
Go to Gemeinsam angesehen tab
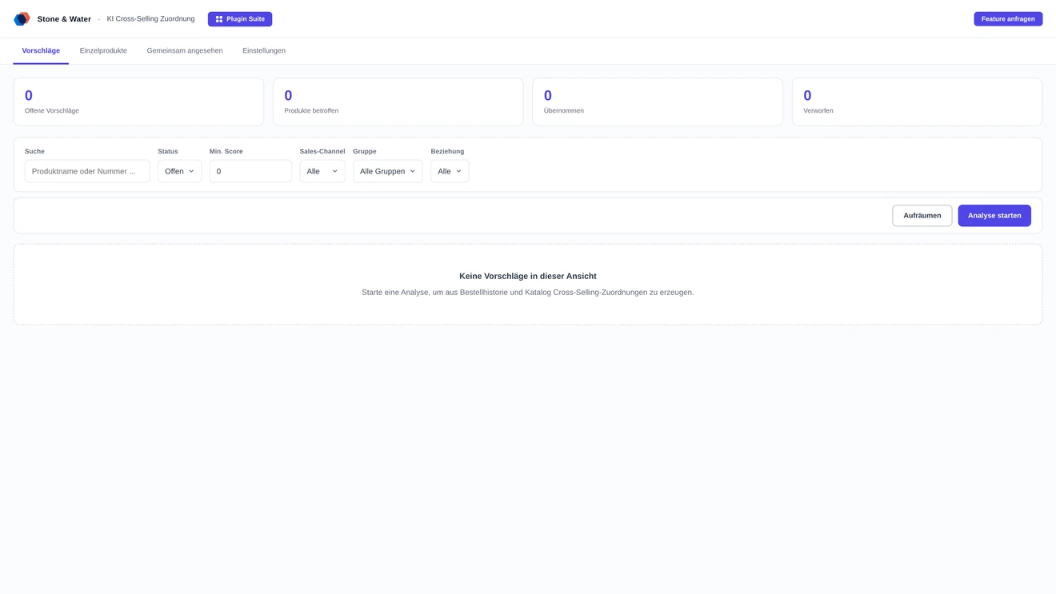185,51
